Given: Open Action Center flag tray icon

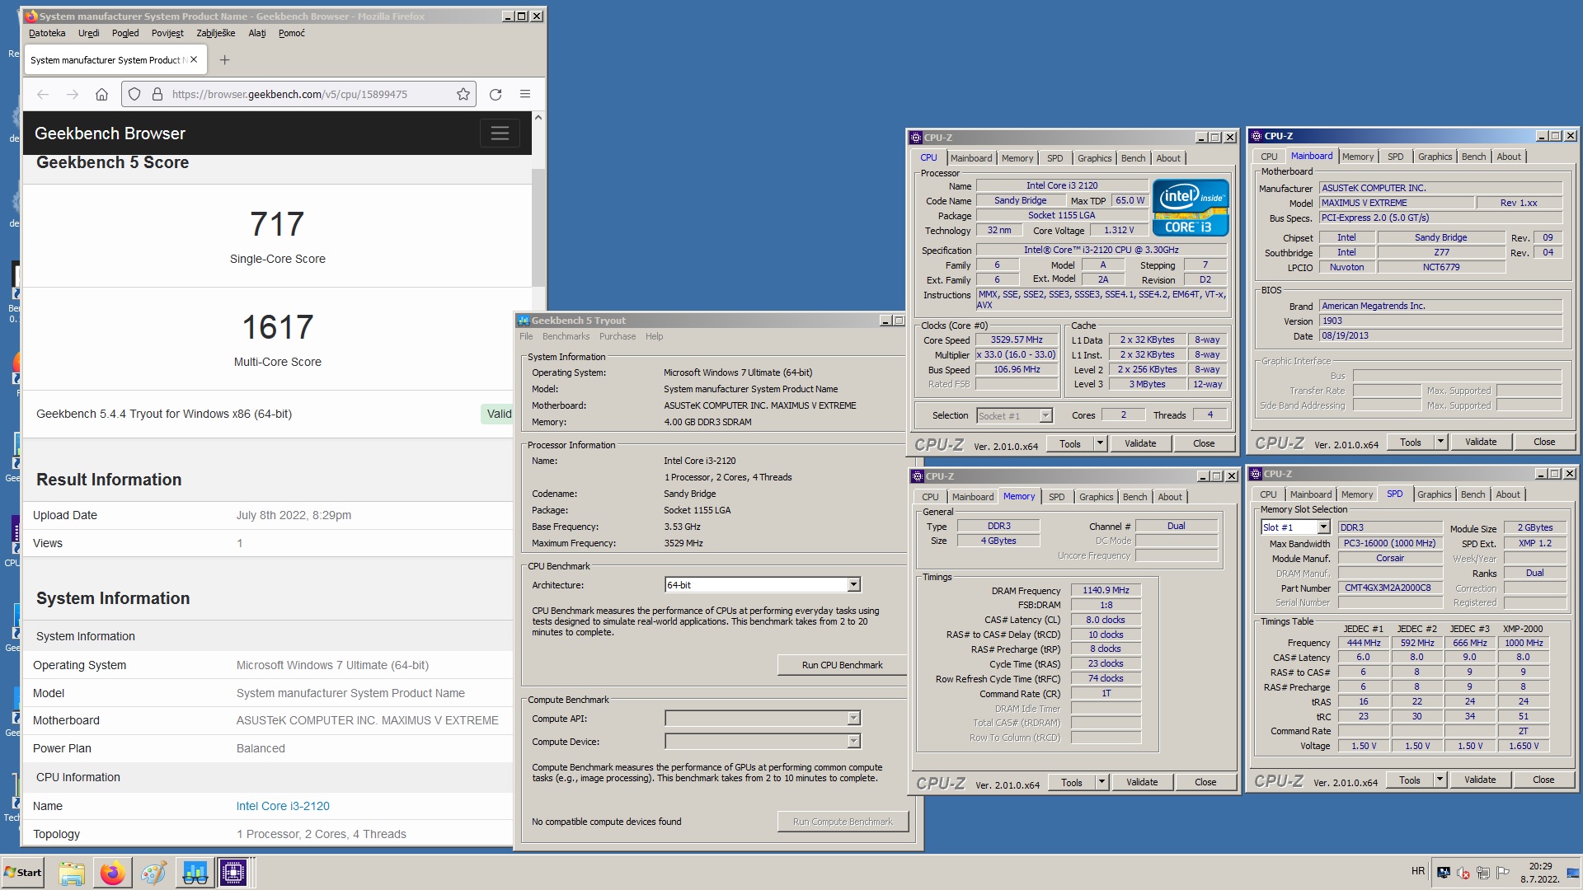Looking at the screenshot, I should [1502, 872].
